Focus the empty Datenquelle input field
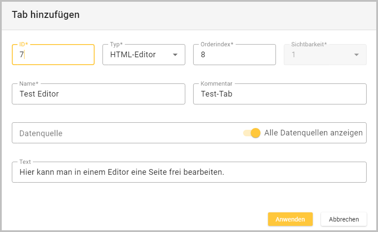Screen dimensions: 378x232 [x=123, y=133]
